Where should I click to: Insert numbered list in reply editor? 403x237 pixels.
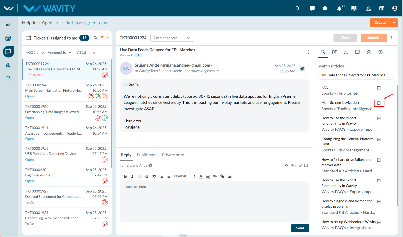pyautogui.click(x=161, y=176)
